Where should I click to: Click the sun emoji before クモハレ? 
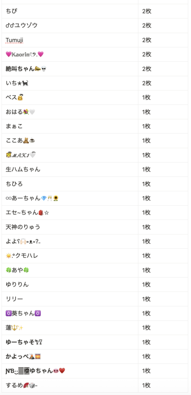coord(8,256)
